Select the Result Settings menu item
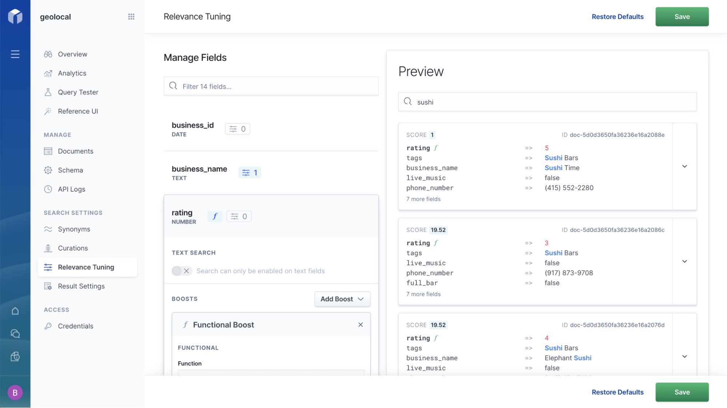Screen dimensions: 727x408 [x=81, y=286]
